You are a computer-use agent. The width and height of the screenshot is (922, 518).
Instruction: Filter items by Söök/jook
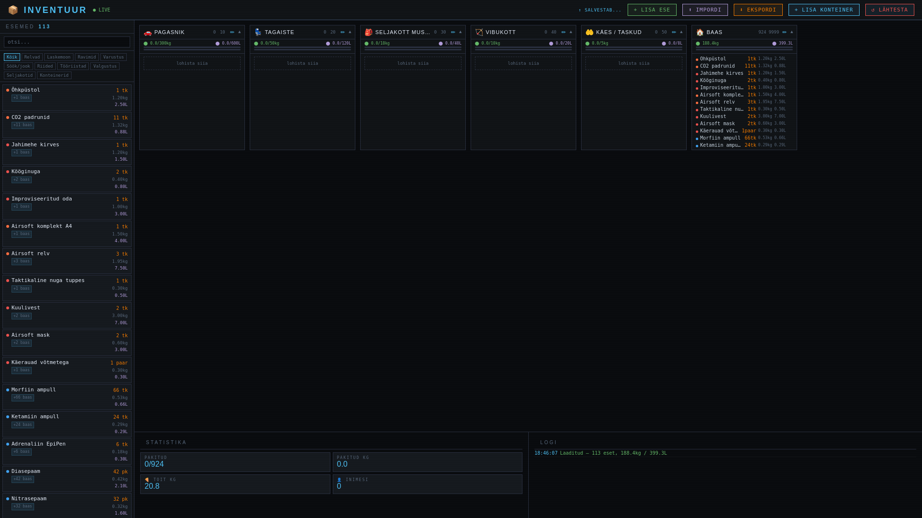coord(18,66)
